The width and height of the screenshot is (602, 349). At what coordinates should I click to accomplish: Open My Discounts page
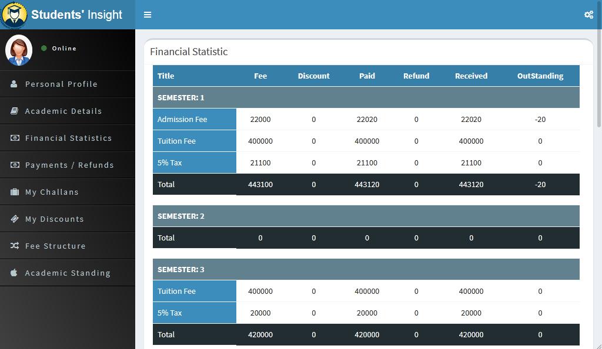[x=68, y=219]
